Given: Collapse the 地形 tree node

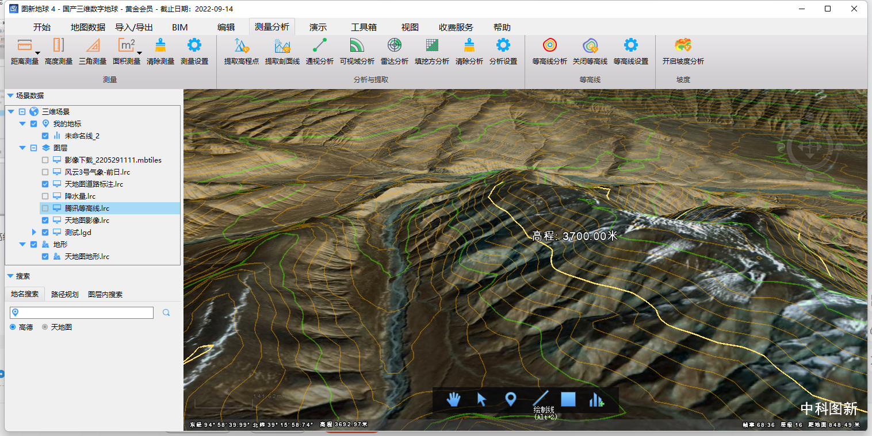Looking at the screenshot, I should (x=22, y=244).
